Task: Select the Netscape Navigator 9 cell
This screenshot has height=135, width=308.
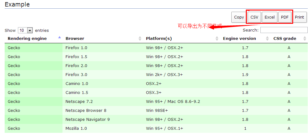Action: tap(103, 120)
